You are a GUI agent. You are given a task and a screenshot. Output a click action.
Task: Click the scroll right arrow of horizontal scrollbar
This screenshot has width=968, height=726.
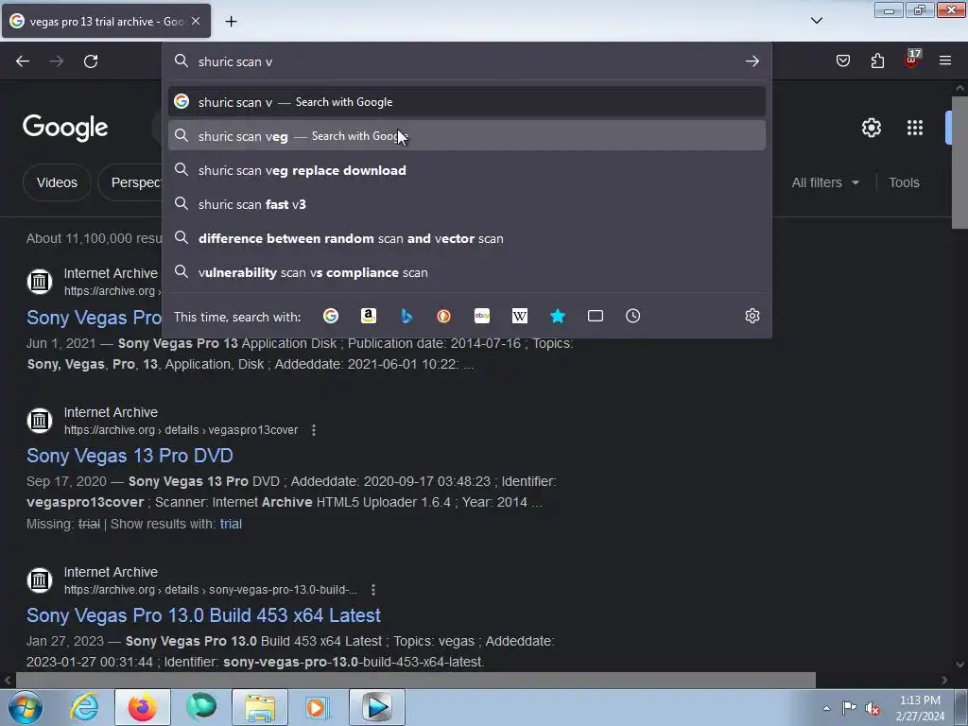coord(944,681)
